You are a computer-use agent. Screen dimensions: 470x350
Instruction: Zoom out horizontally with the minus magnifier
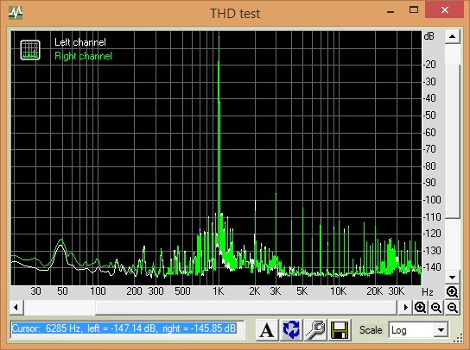436,307
